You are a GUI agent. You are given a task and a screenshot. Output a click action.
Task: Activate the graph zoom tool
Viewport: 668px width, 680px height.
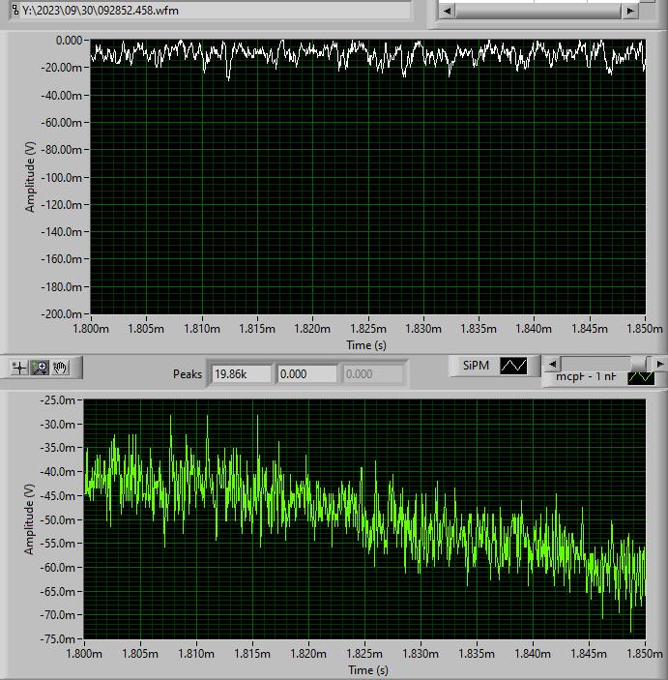[40, 368]
